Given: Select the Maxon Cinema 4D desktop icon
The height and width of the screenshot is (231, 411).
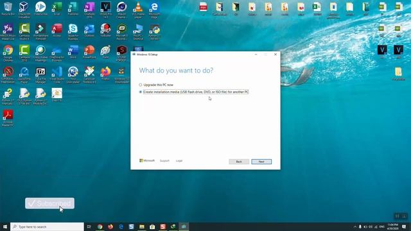Looking at the screenshot, I should point(122,10).
